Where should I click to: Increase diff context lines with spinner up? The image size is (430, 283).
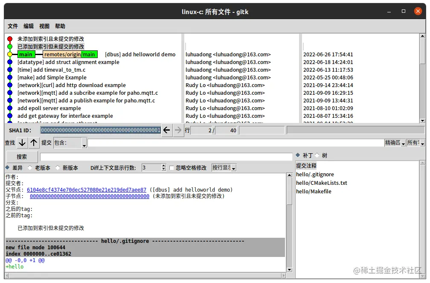coord(164,166)
